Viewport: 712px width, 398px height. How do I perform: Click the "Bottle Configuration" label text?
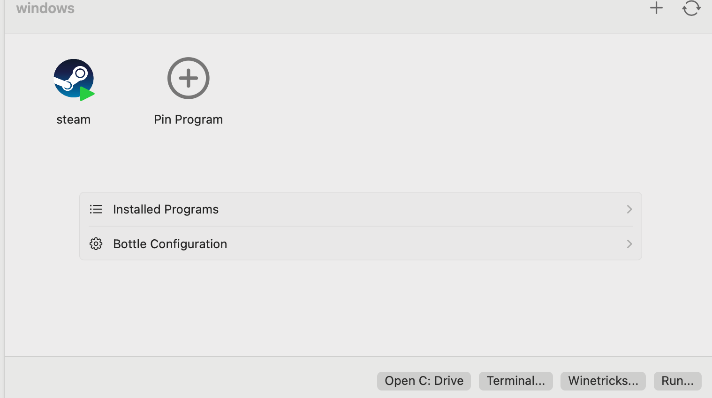point(170,244)
